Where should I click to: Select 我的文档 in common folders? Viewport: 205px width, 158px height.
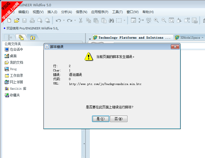pyautogui.click(x=14, y=62)
